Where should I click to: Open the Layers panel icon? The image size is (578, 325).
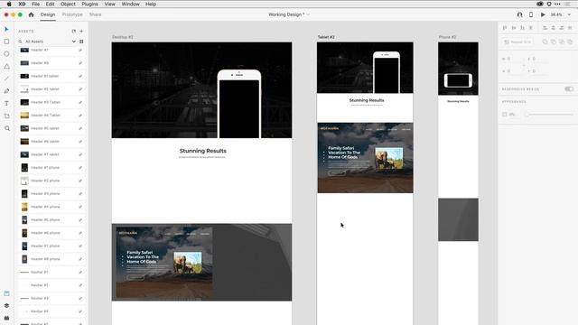point(6,305)
